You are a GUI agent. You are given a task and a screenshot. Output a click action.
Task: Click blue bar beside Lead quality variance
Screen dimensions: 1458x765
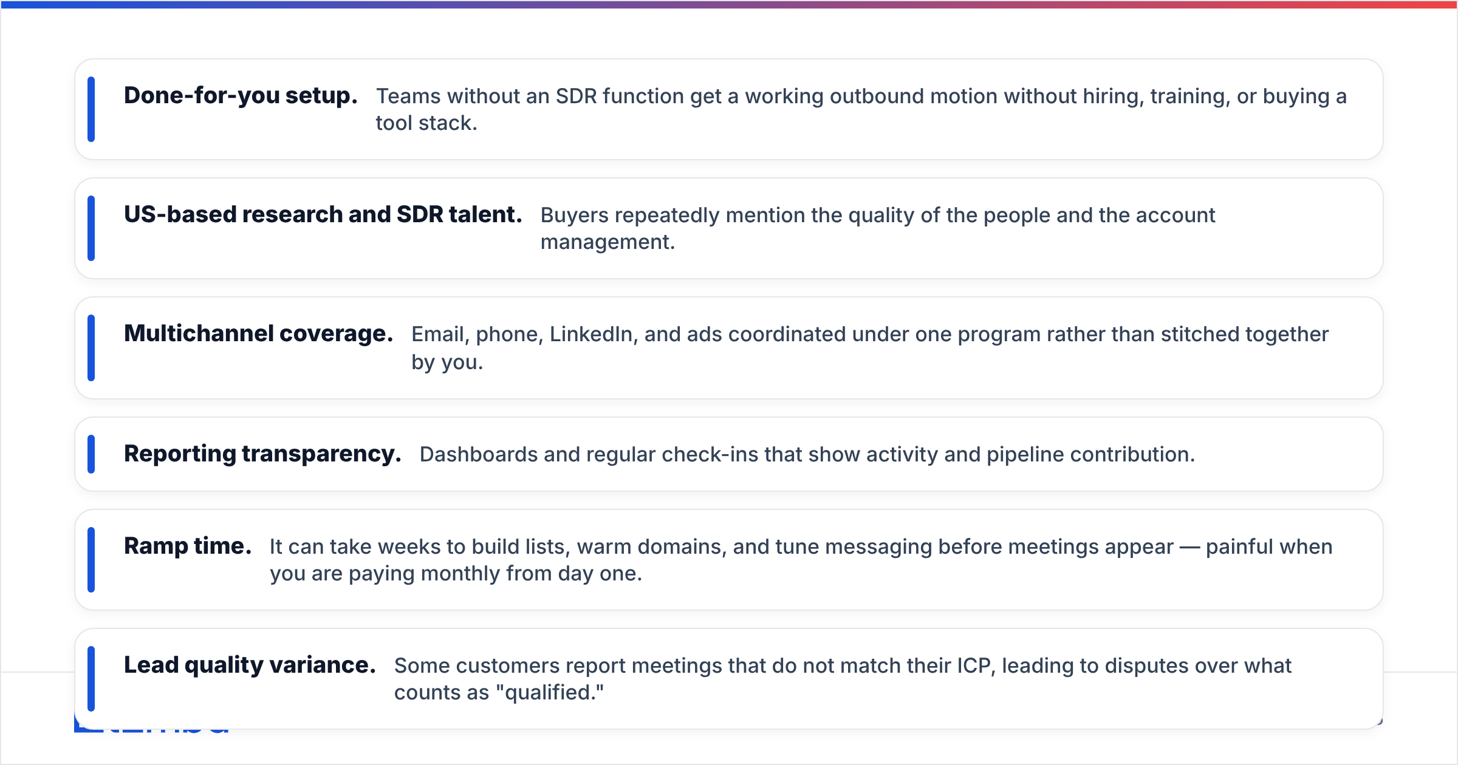[x=91, y=679]
